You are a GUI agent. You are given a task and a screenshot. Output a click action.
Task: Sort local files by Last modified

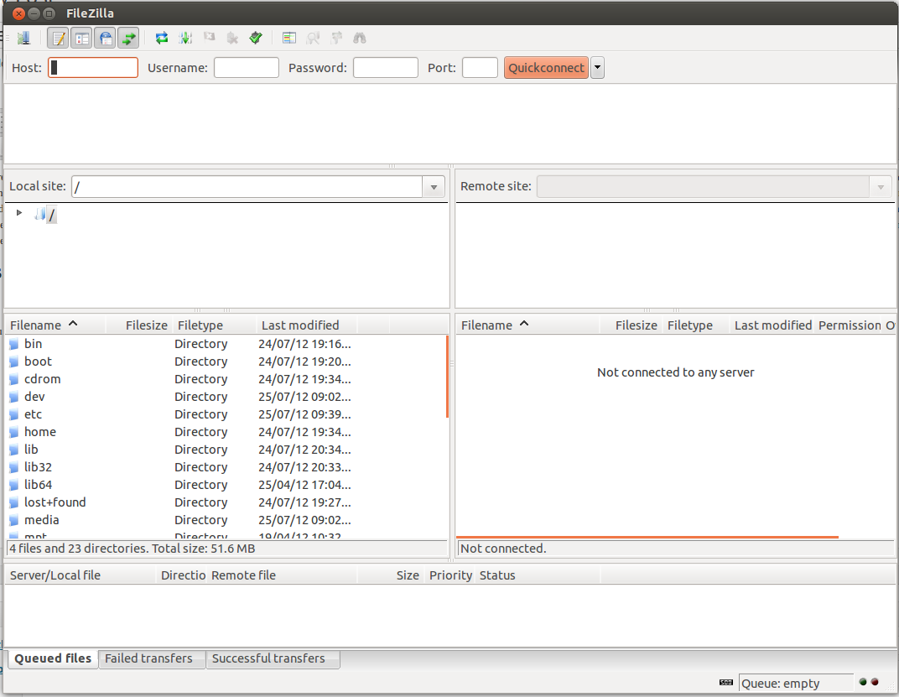300,325
